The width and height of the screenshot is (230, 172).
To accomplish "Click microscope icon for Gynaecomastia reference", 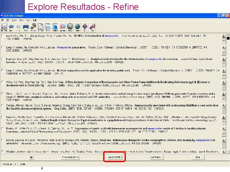I will click(x=224, y=106).
